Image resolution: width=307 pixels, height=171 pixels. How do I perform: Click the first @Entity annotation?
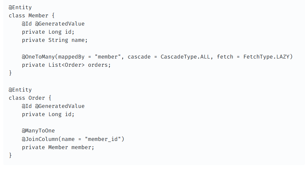tap(20, 7)
